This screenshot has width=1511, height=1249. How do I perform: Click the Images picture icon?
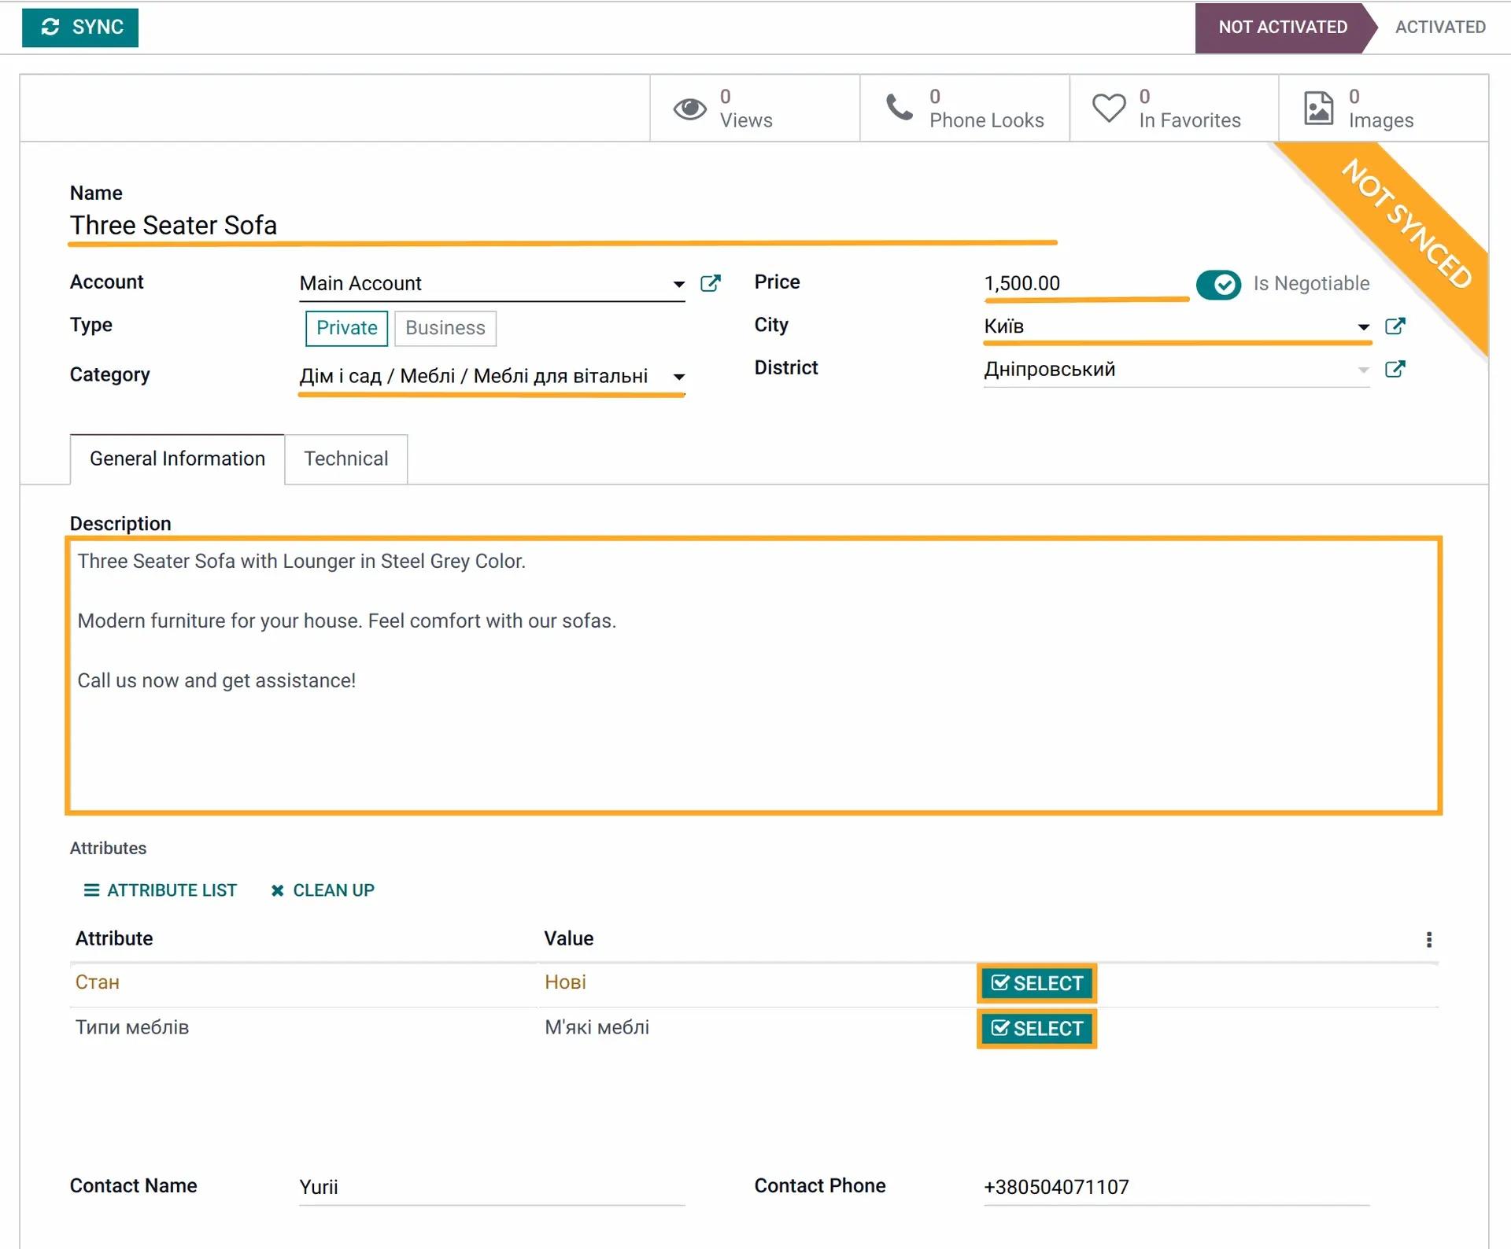click(1318, 109)
